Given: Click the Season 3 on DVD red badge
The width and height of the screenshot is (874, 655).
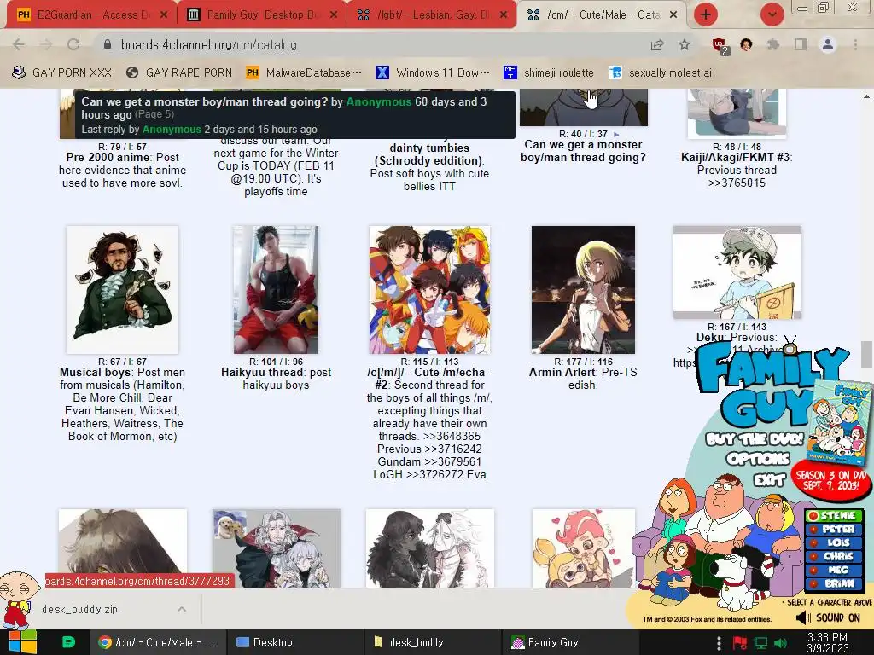Looking at the screenshot, I should click(830, 480).
